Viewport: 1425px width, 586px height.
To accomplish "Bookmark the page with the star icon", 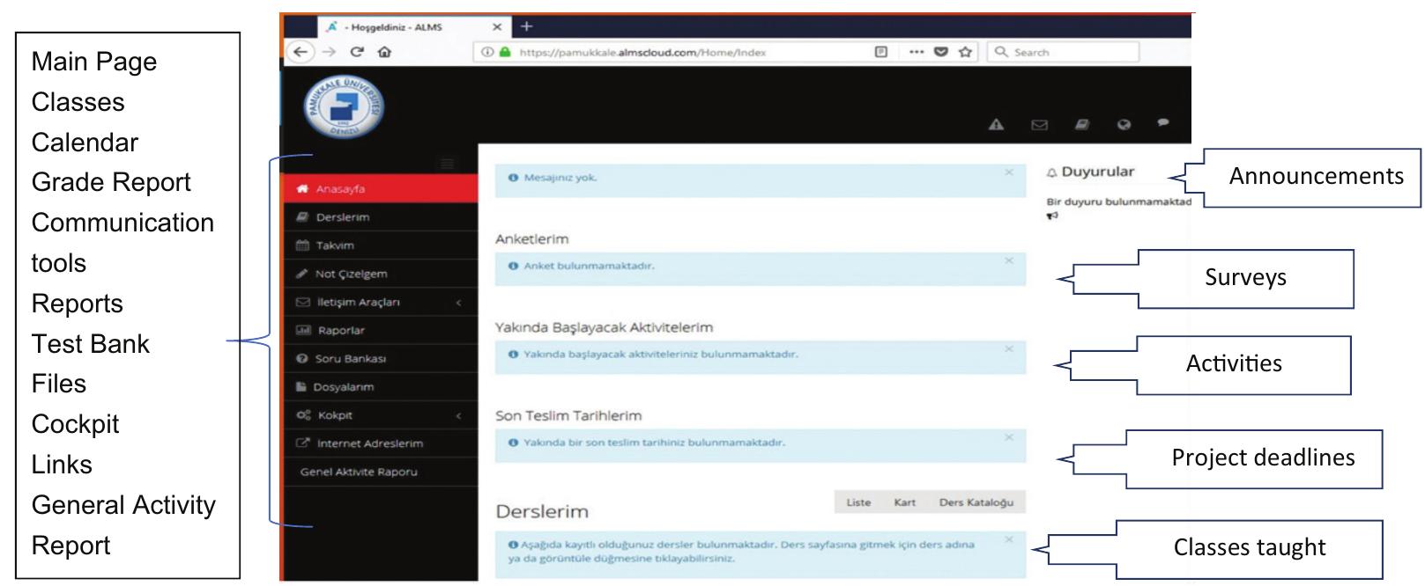I will point(965,52).
